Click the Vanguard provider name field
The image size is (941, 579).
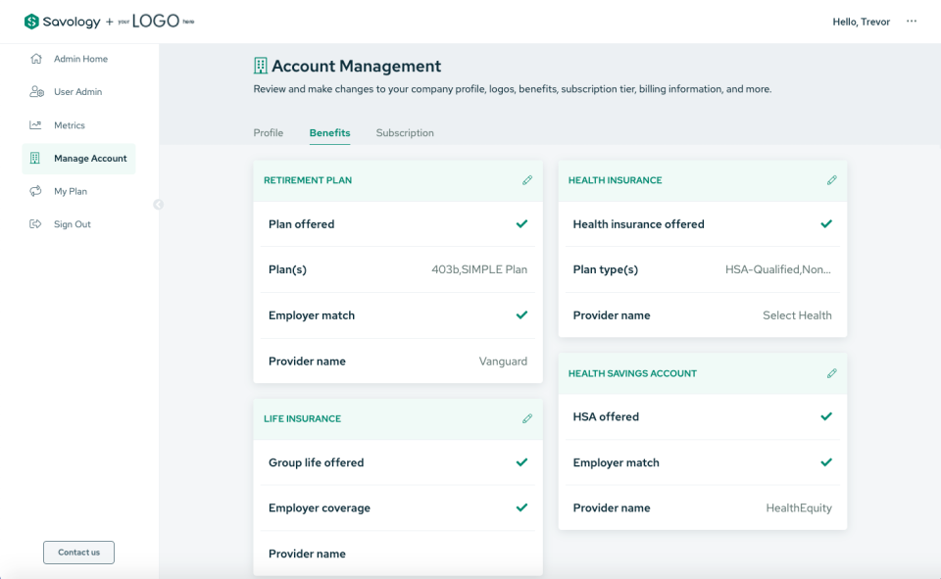point(503,361)
